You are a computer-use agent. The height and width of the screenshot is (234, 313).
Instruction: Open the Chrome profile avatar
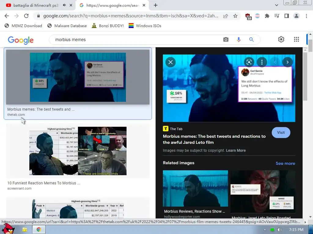point(296,16)
